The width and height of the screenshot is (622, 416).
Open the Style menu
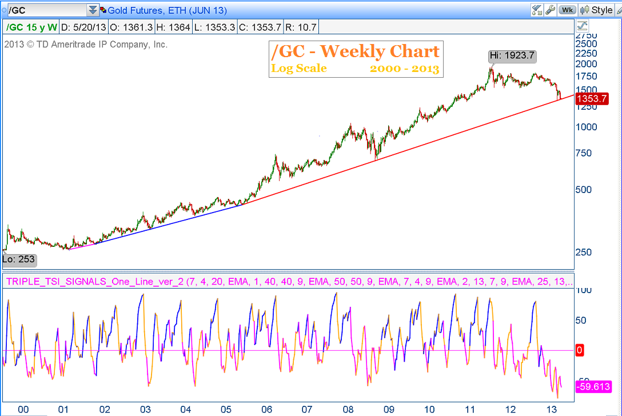click(x=603, y=9)
